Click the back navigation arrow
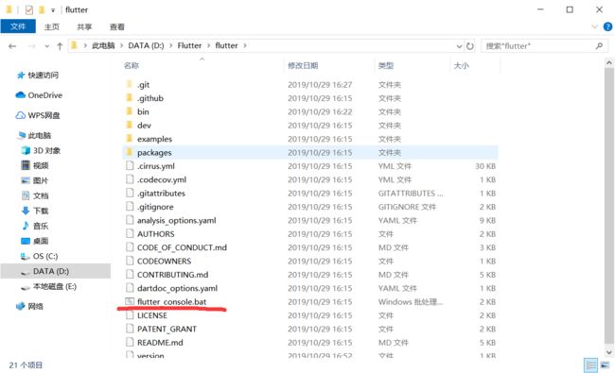 point(12,46)
